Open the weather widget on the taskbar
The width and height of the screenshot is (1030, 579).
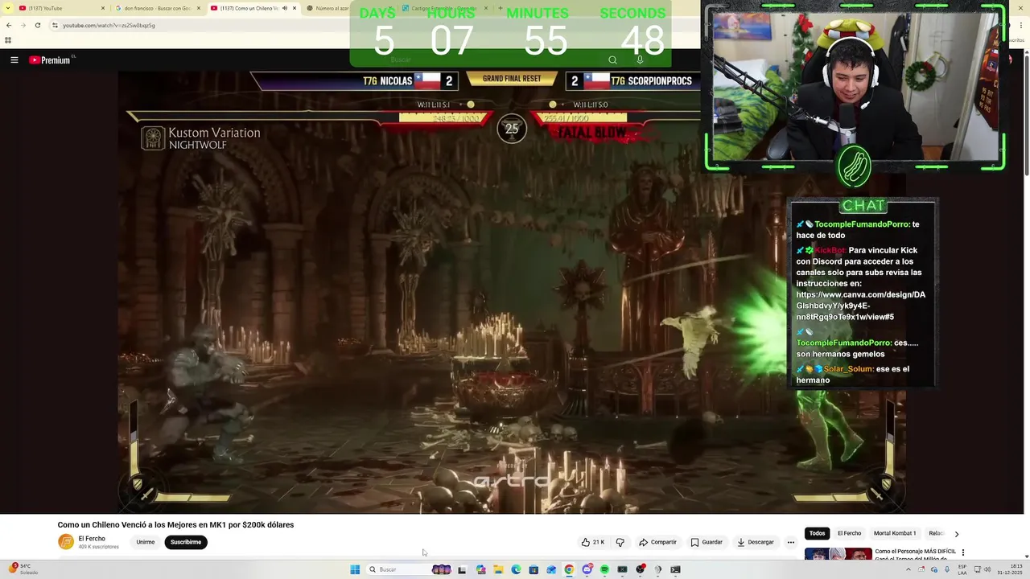tap(23, 569)
